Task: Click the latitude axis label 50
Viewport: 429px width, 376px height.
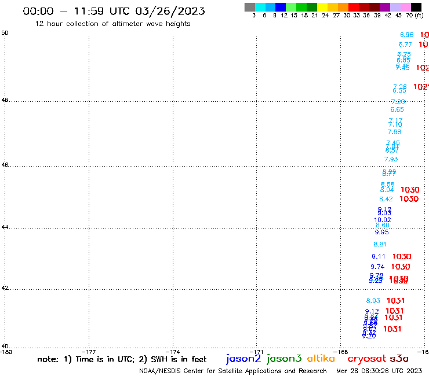Action: 5,33
